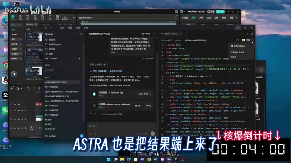Click the 设为目标 label under the prompt
This screenshot has width=291, height=163.
click(148, 58)
